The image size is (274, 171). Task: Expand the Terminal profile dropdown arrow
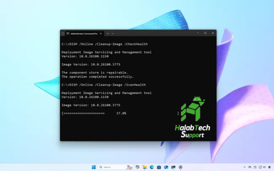tap(112, 33)
